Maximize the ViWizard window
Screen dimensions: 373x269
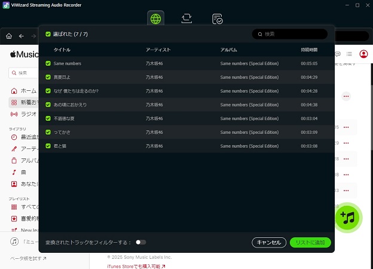357,5
